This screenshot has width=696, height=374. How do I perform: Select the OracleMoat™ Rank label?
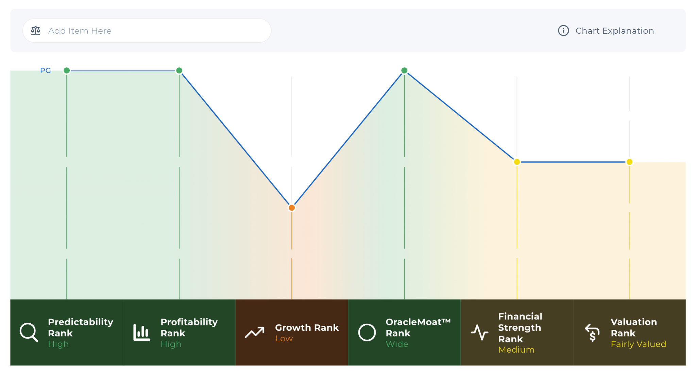point(418,327)
